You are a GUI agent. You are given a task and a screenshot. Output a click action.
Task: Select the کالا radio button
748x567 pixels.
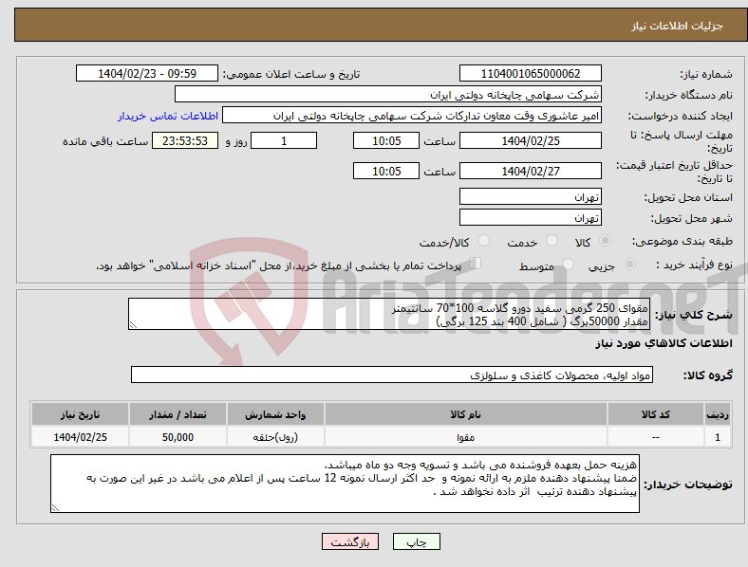[605, 241]
